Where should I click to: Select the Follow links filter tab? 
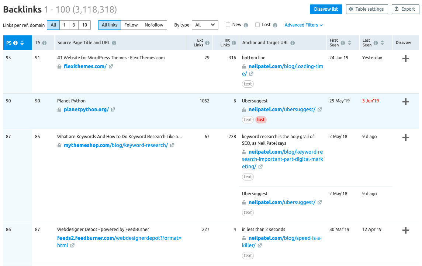coord(131,25)
